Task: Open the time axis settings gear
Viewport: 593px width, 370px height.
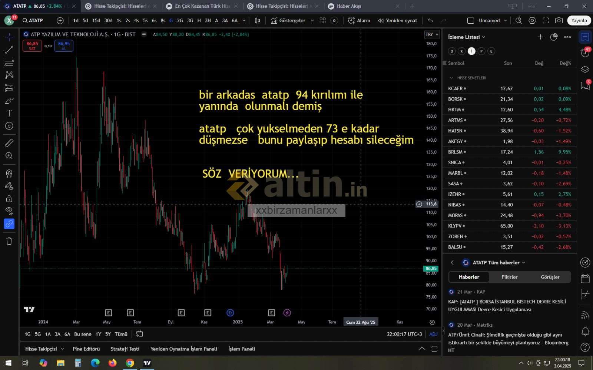Action: point(432,322)
